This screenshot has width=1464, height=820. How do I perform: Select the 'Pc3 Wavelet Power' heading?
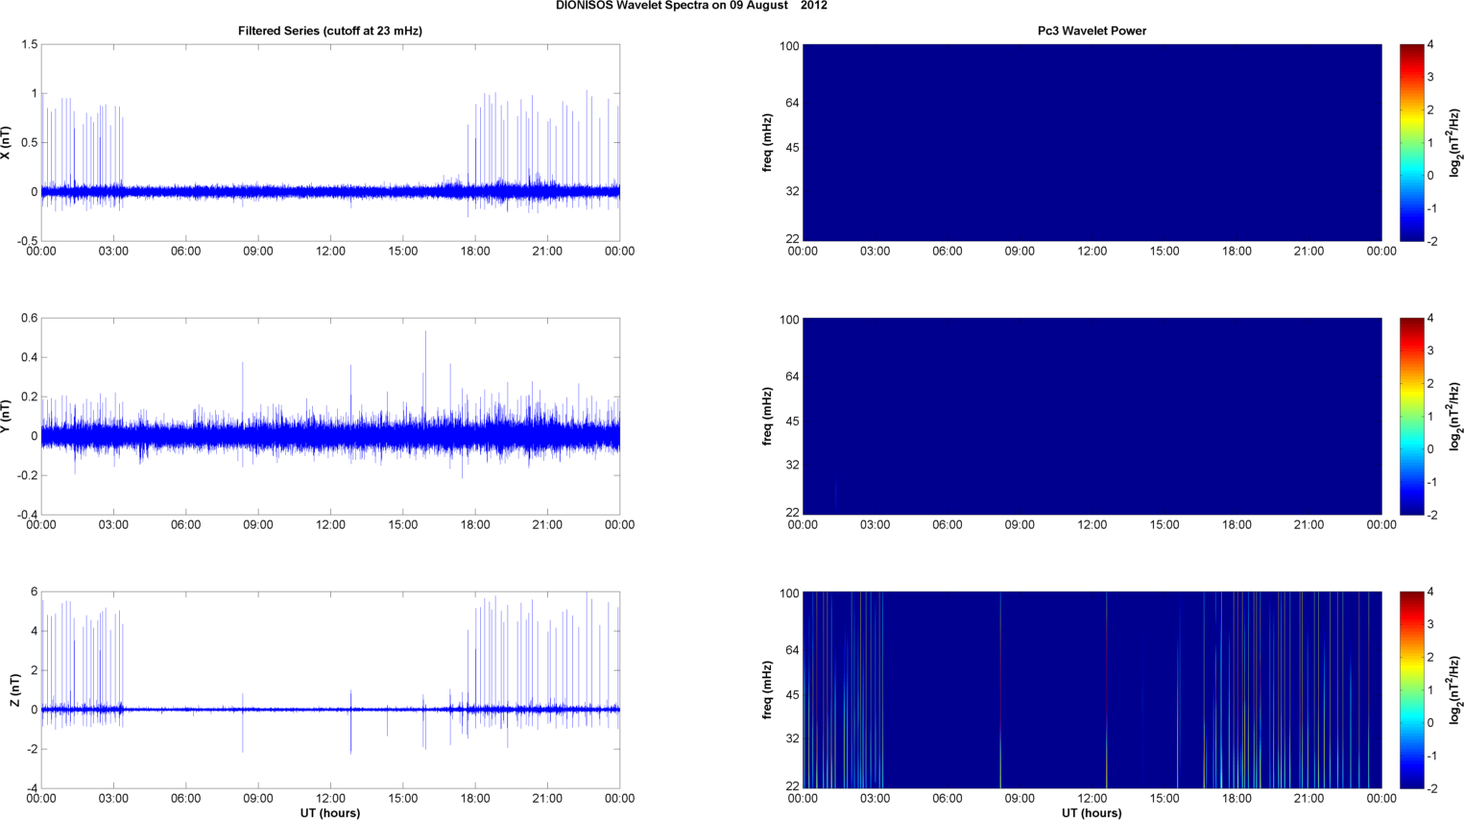click(x=1092, y=31)
